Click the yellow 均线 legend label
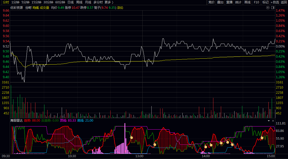288x159 pixels. pyautogui.click(x=36, y=8)
